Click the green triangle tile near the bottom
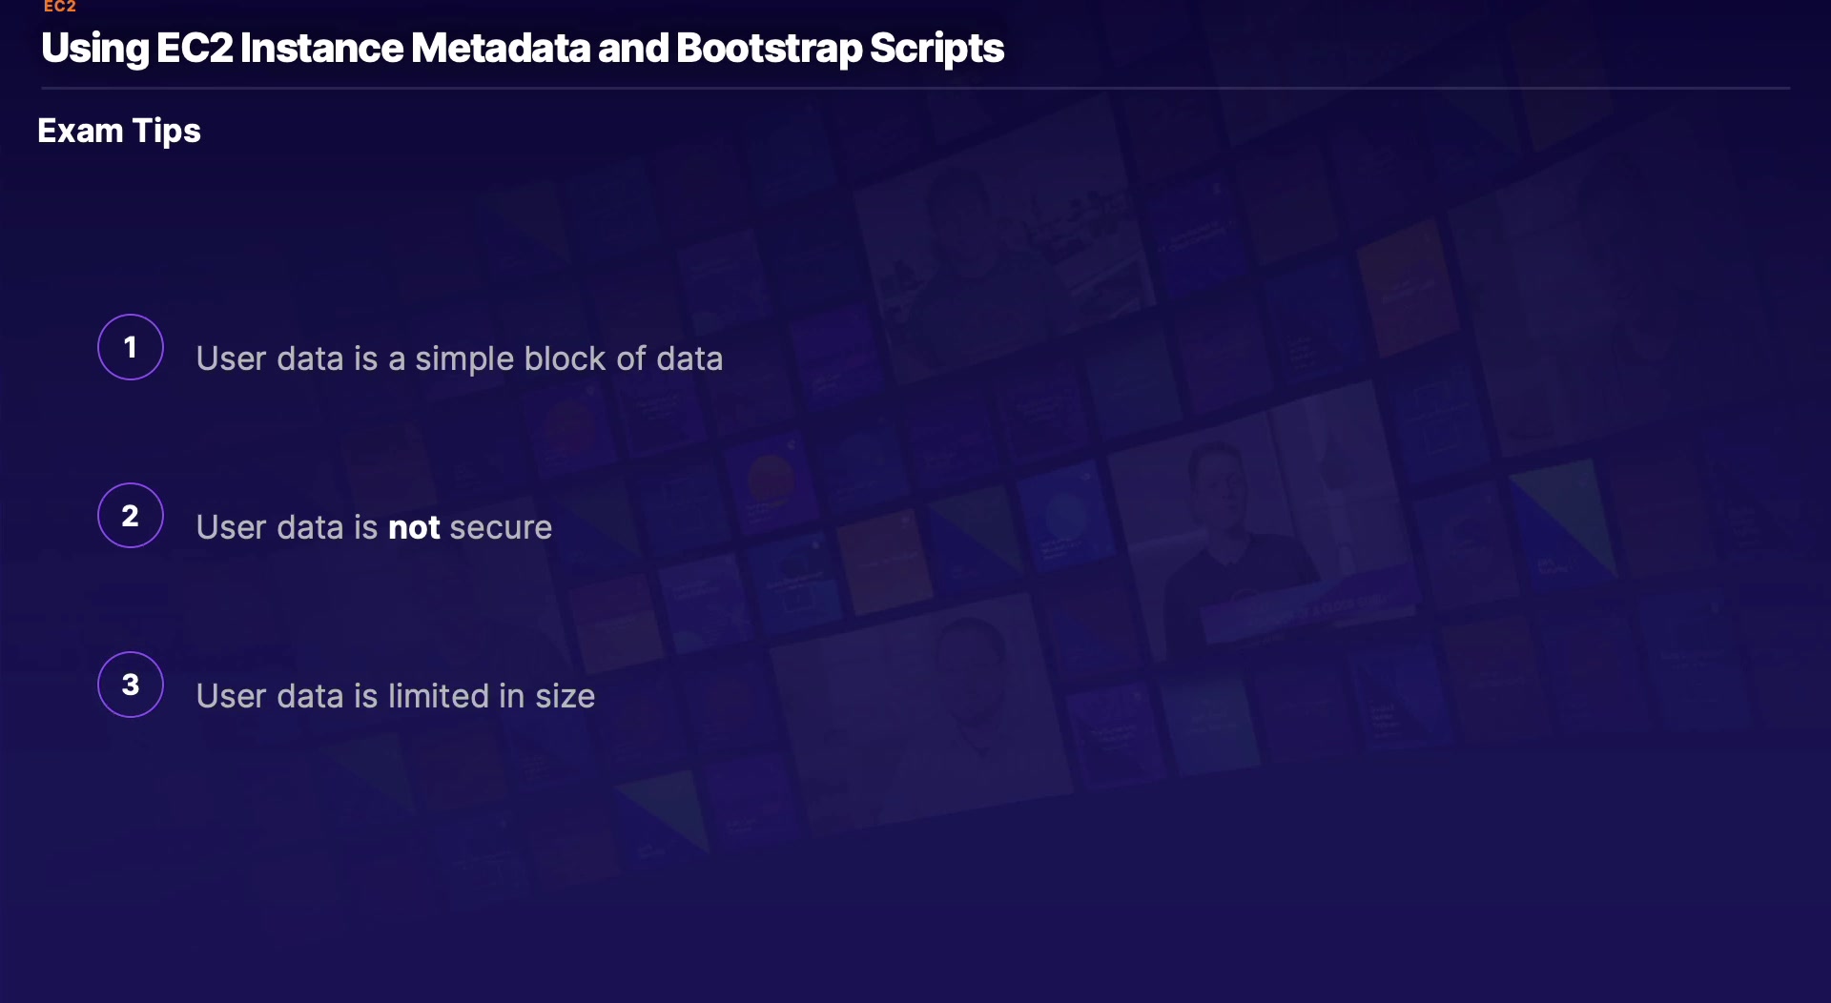The width and height of the screenshot is (1831, 1003). click(668, 810)
